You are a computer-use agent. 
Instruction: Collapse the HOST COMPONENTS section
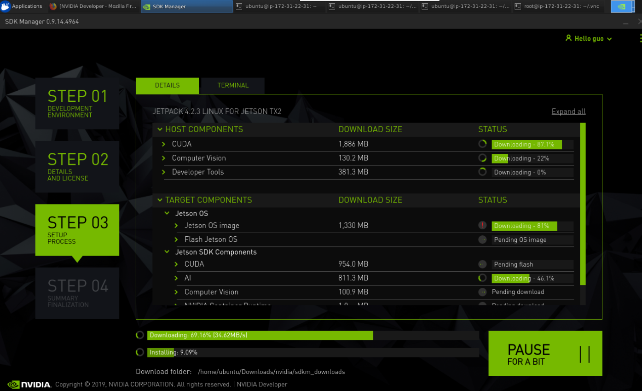[160, 129]
